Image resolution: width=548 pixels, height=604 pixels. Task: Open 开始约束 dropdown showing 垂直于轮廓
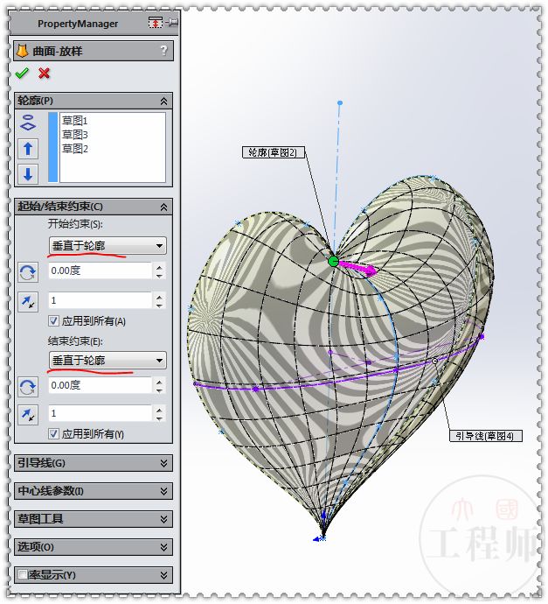point(108,246)
